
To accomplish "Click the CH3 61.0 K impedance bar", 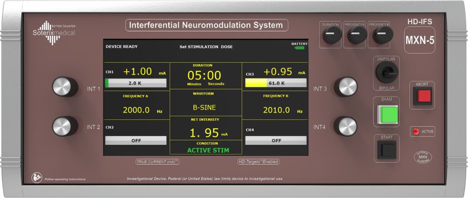I will pos(276,83).
